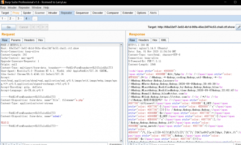Select the Request Hex view tab
The width and height of the screenshot is (241, 145).
click(40, 40)
